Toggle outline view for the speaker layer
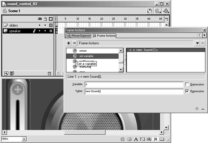The image size is (208, 143). click(51, 31)
